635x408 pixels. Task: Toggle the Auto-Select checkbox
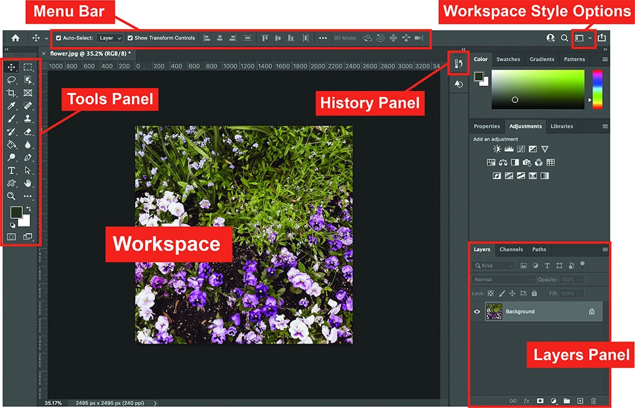(59, 38)
